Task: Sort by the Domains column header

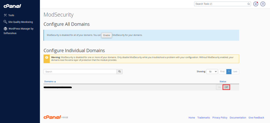Action: tap(50, 82)
